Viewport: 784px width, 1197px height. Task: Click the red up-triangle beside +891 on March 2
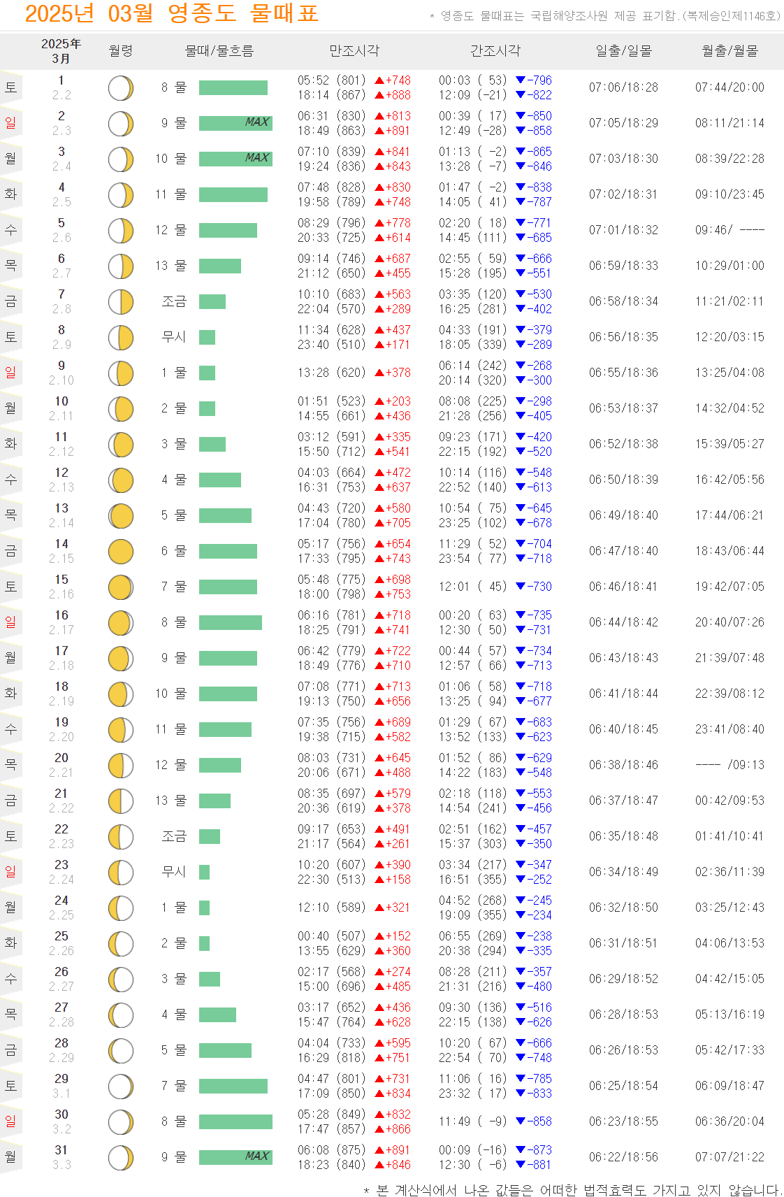[x=380, y=131]
